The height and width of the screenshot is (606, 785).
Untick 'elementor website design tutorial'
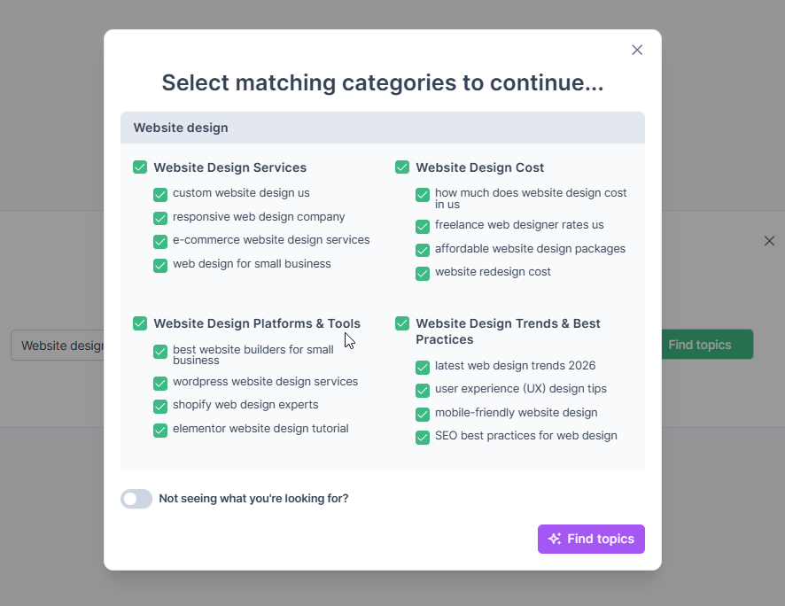click(x=160, y=431)
